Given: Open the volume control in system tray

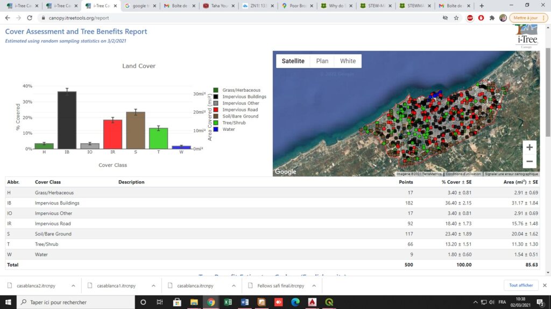Looking at the screenshot, I should pyautogui.click(x=492, y=302).
